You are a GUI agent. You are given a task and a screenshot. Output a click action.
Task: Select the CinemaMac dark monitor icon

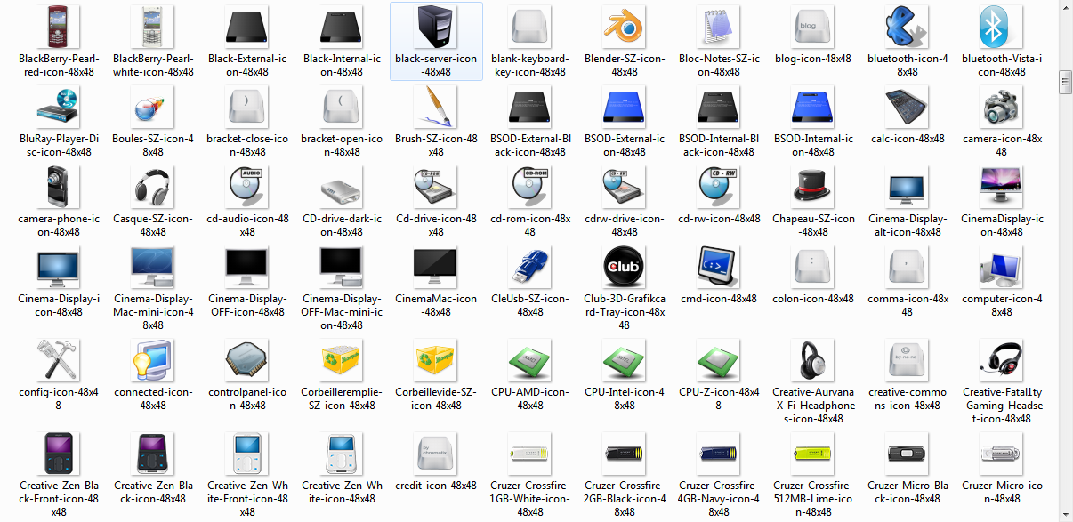point(436,267)
